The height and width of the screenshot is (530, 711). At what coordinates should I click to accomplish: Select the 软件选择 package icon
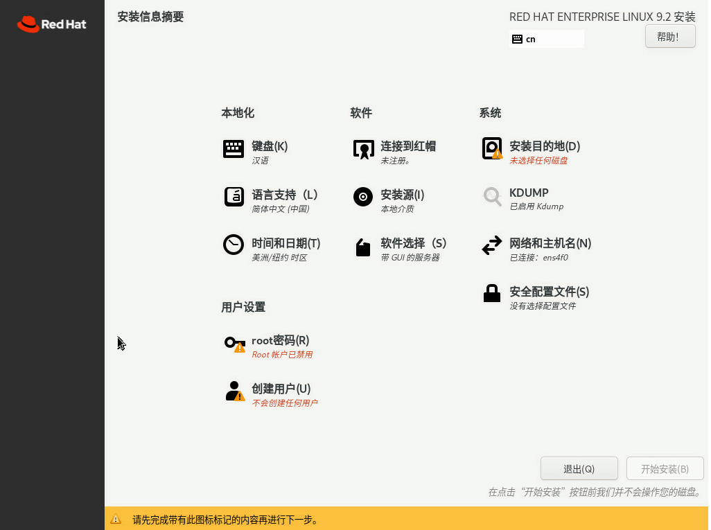tap(363, 247)
